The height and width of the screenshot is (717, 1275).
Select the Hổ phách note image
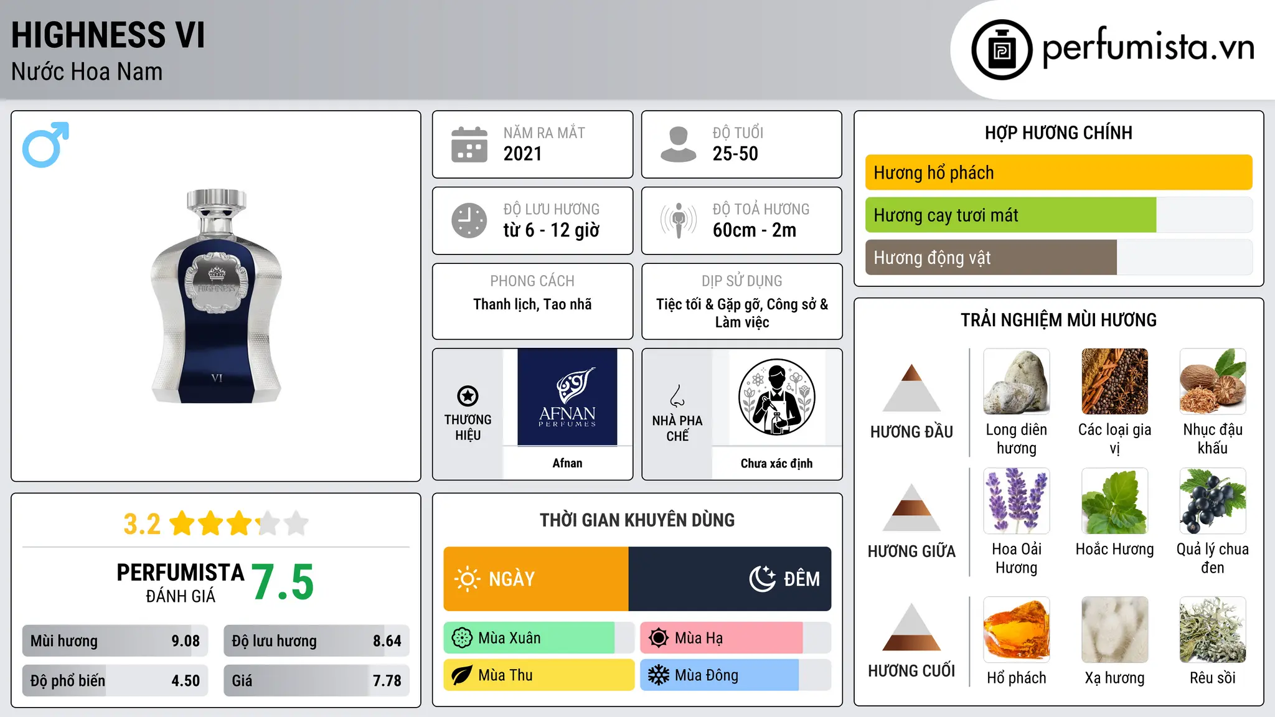tap(1017, 630)
